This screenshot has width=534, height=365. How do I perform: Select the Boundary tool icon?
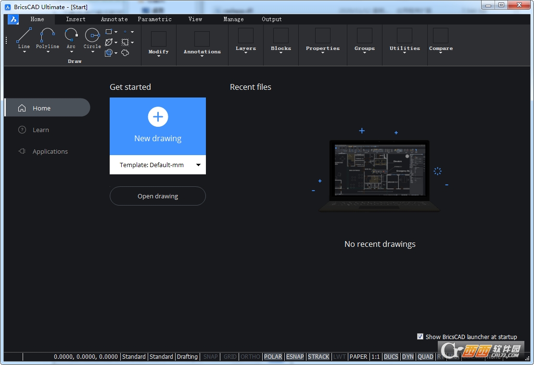click(x=125, y=42)
